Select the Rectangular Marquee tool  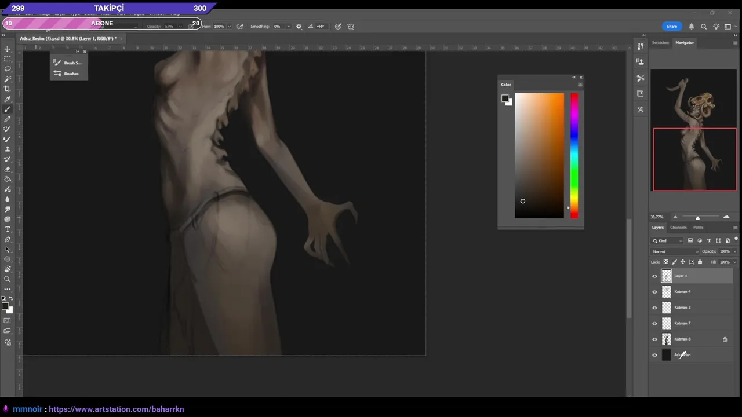(8, 59)
